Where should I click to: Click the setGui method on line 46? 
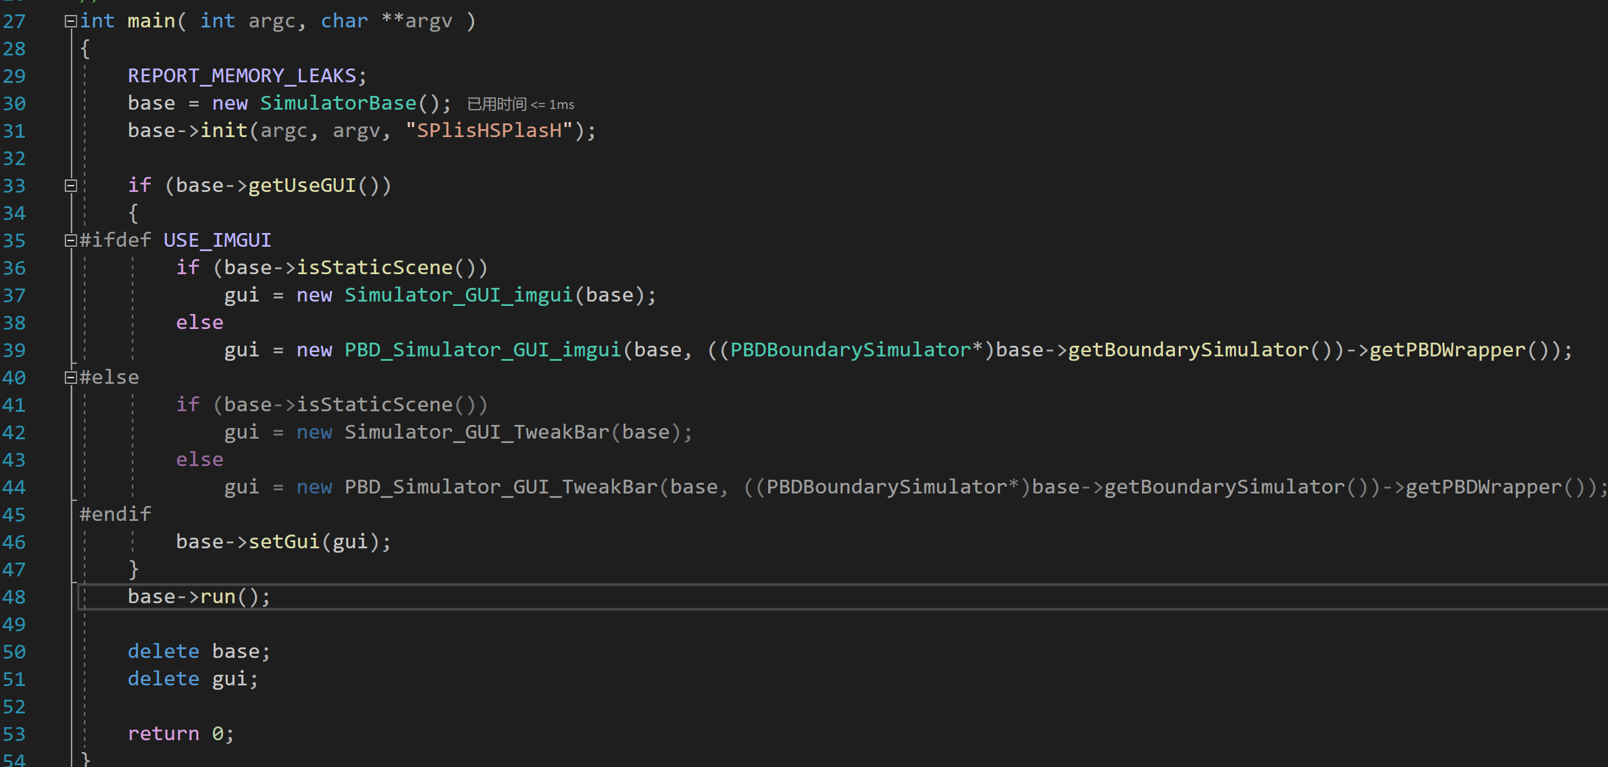coord(283,541)
